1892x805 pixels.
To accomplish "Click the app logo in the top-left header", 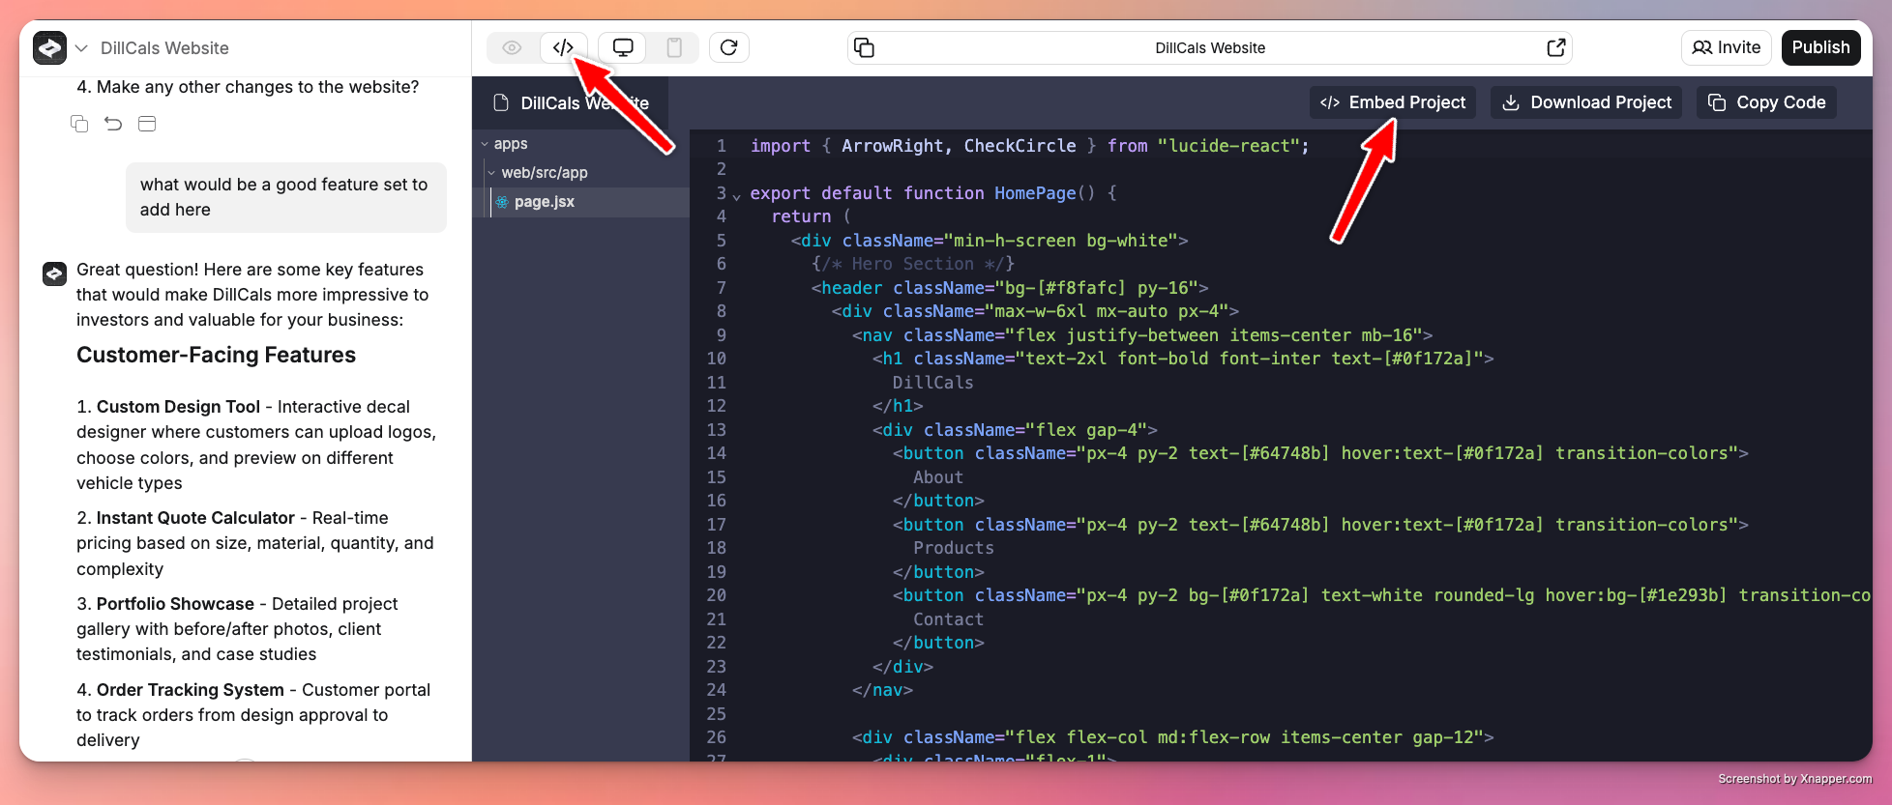I will point(49,47).
